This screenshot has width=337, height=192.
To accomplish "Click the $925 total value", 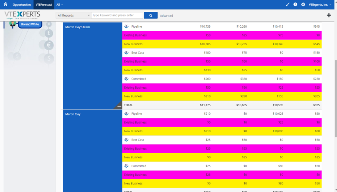I will click(x=316, y=105).
